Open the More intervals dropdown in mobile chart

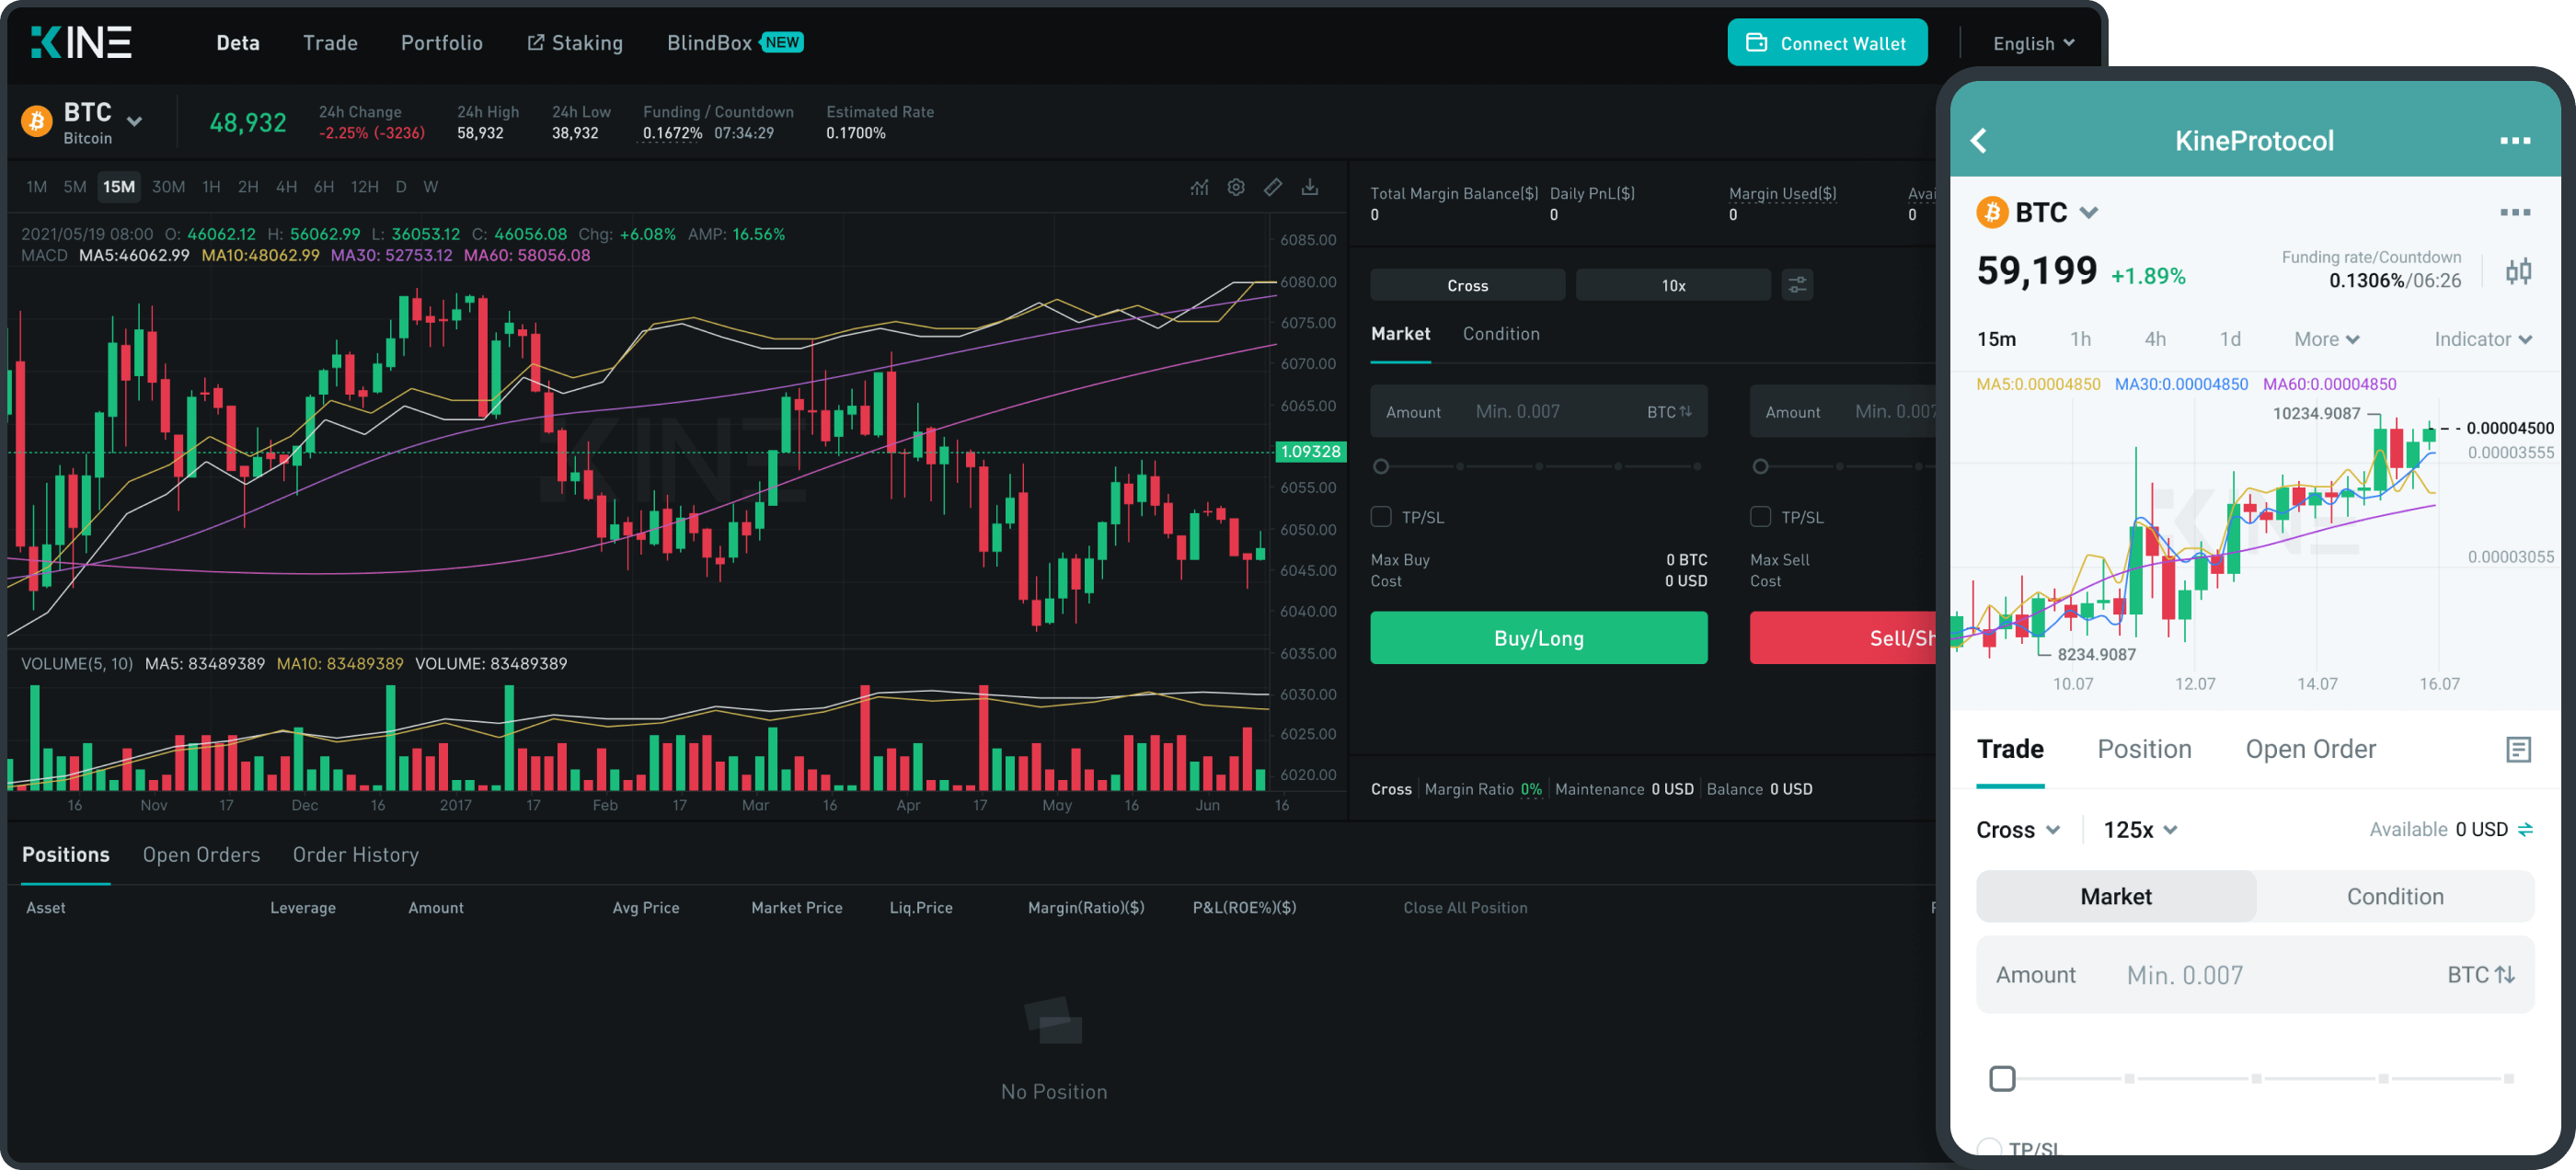[x=2326, y=339]
